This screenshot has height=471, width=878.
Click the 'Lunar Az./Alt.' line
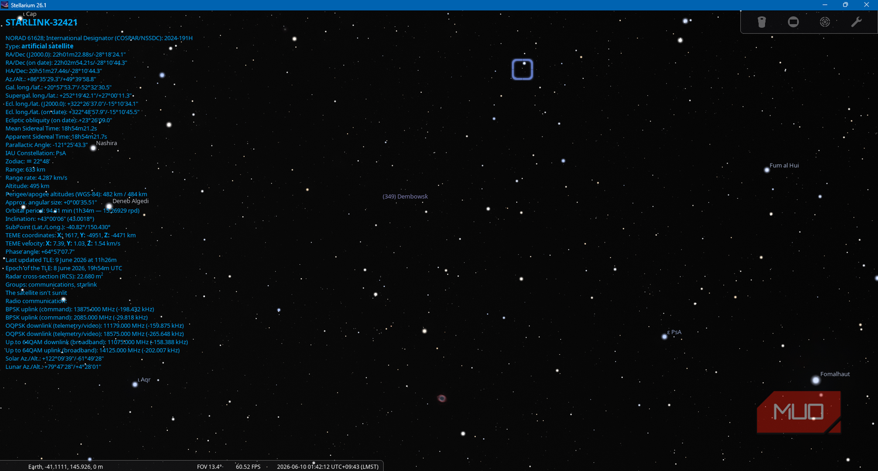53,366
